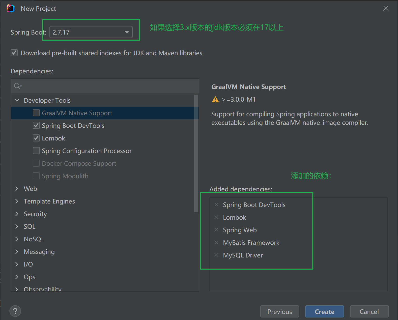Expand the I/O category
The width and height of the screenshot is (398, 320).
click(x=17, y=264)
